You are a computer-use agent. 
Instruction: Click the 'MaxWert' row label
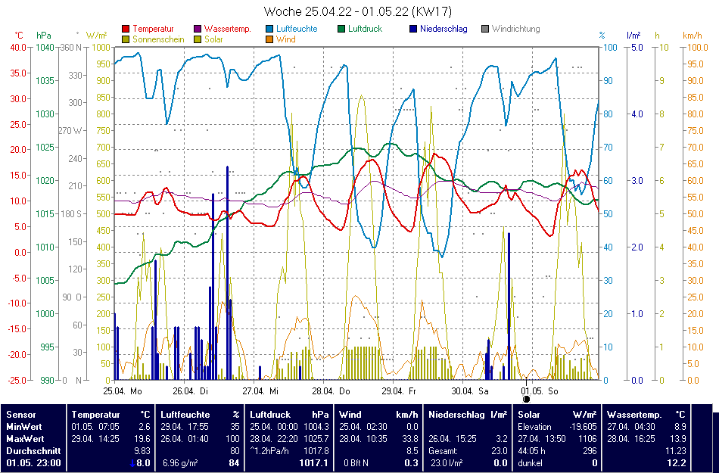pyautogui.click(x=25, y=439)
